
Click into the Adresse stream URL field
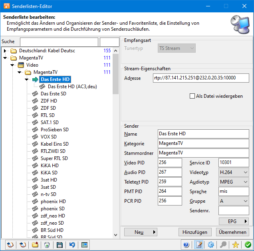[200, 78]
